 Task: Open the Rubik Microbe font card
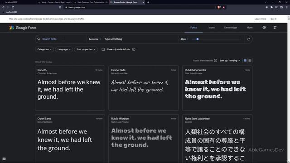click(x=144, y=139)
